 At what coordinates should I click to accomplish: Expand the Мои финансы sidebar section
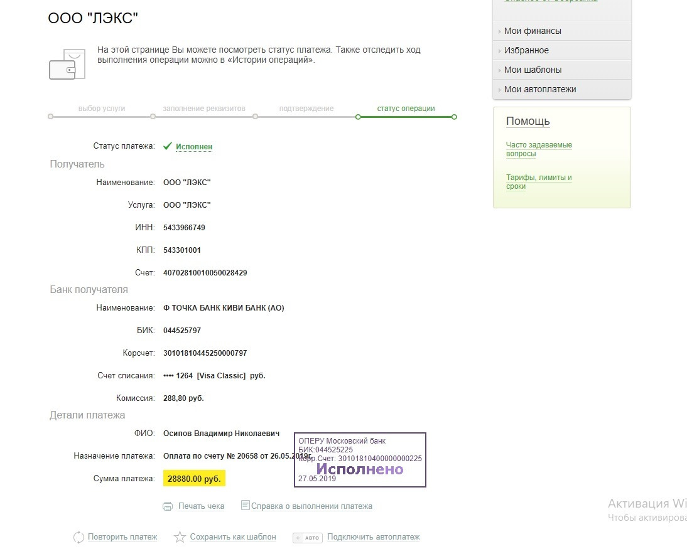coord(533,31)
